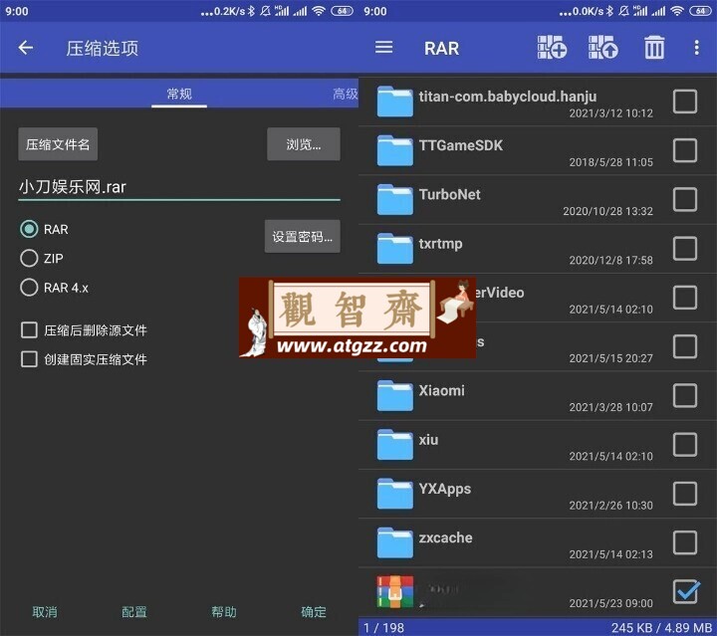Tap 取消 to cancel
Screen dimensions: 717x636
point(45,611)
